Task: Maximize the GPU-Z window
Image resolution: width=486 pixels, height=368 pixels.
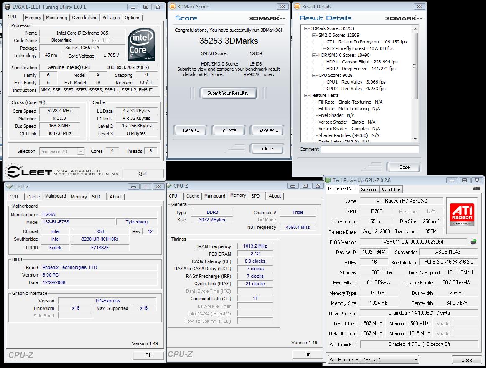Action: 464,180
